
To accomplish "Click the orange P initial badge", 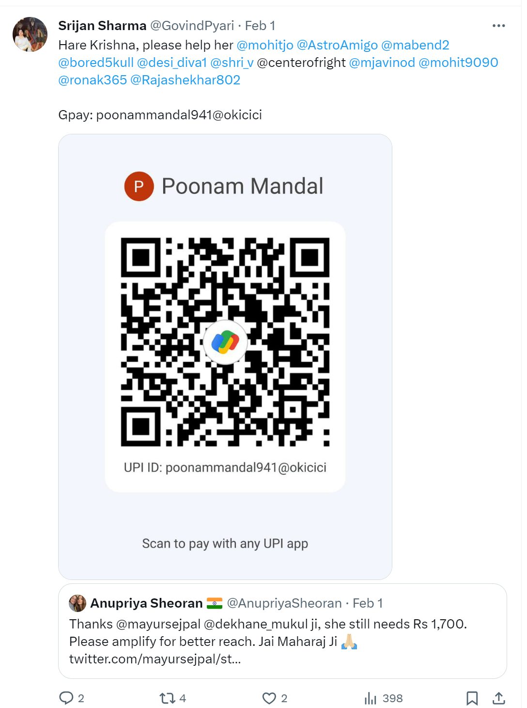I will tap(139, 186).
